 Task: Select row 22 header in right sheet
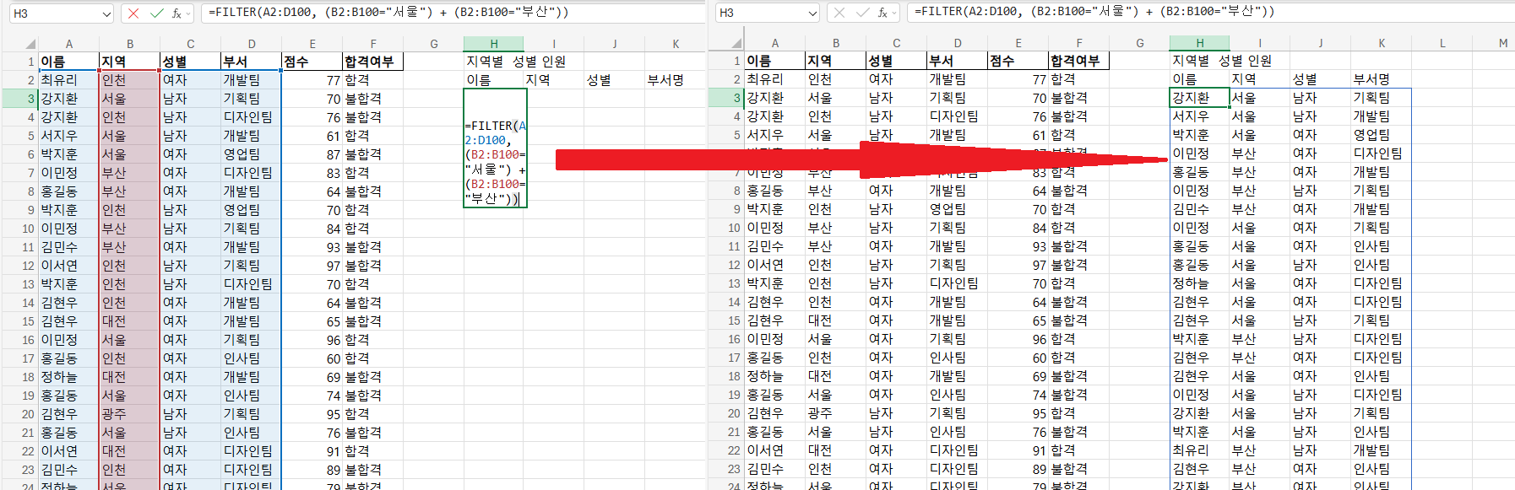click(x=726, y=450)
